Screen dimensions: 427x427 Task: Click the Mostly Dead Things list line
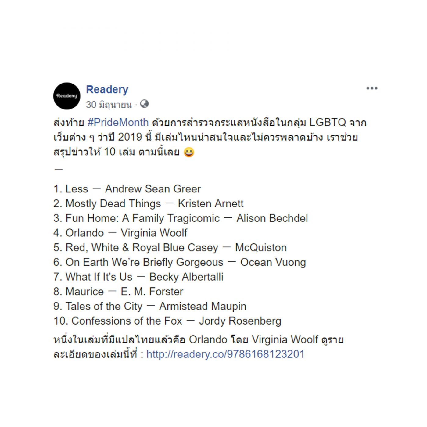point(149,203)
